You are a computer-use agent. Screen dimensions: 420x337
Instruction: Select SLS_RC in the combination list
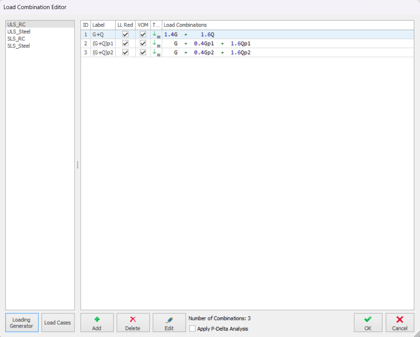coord(16,39)
